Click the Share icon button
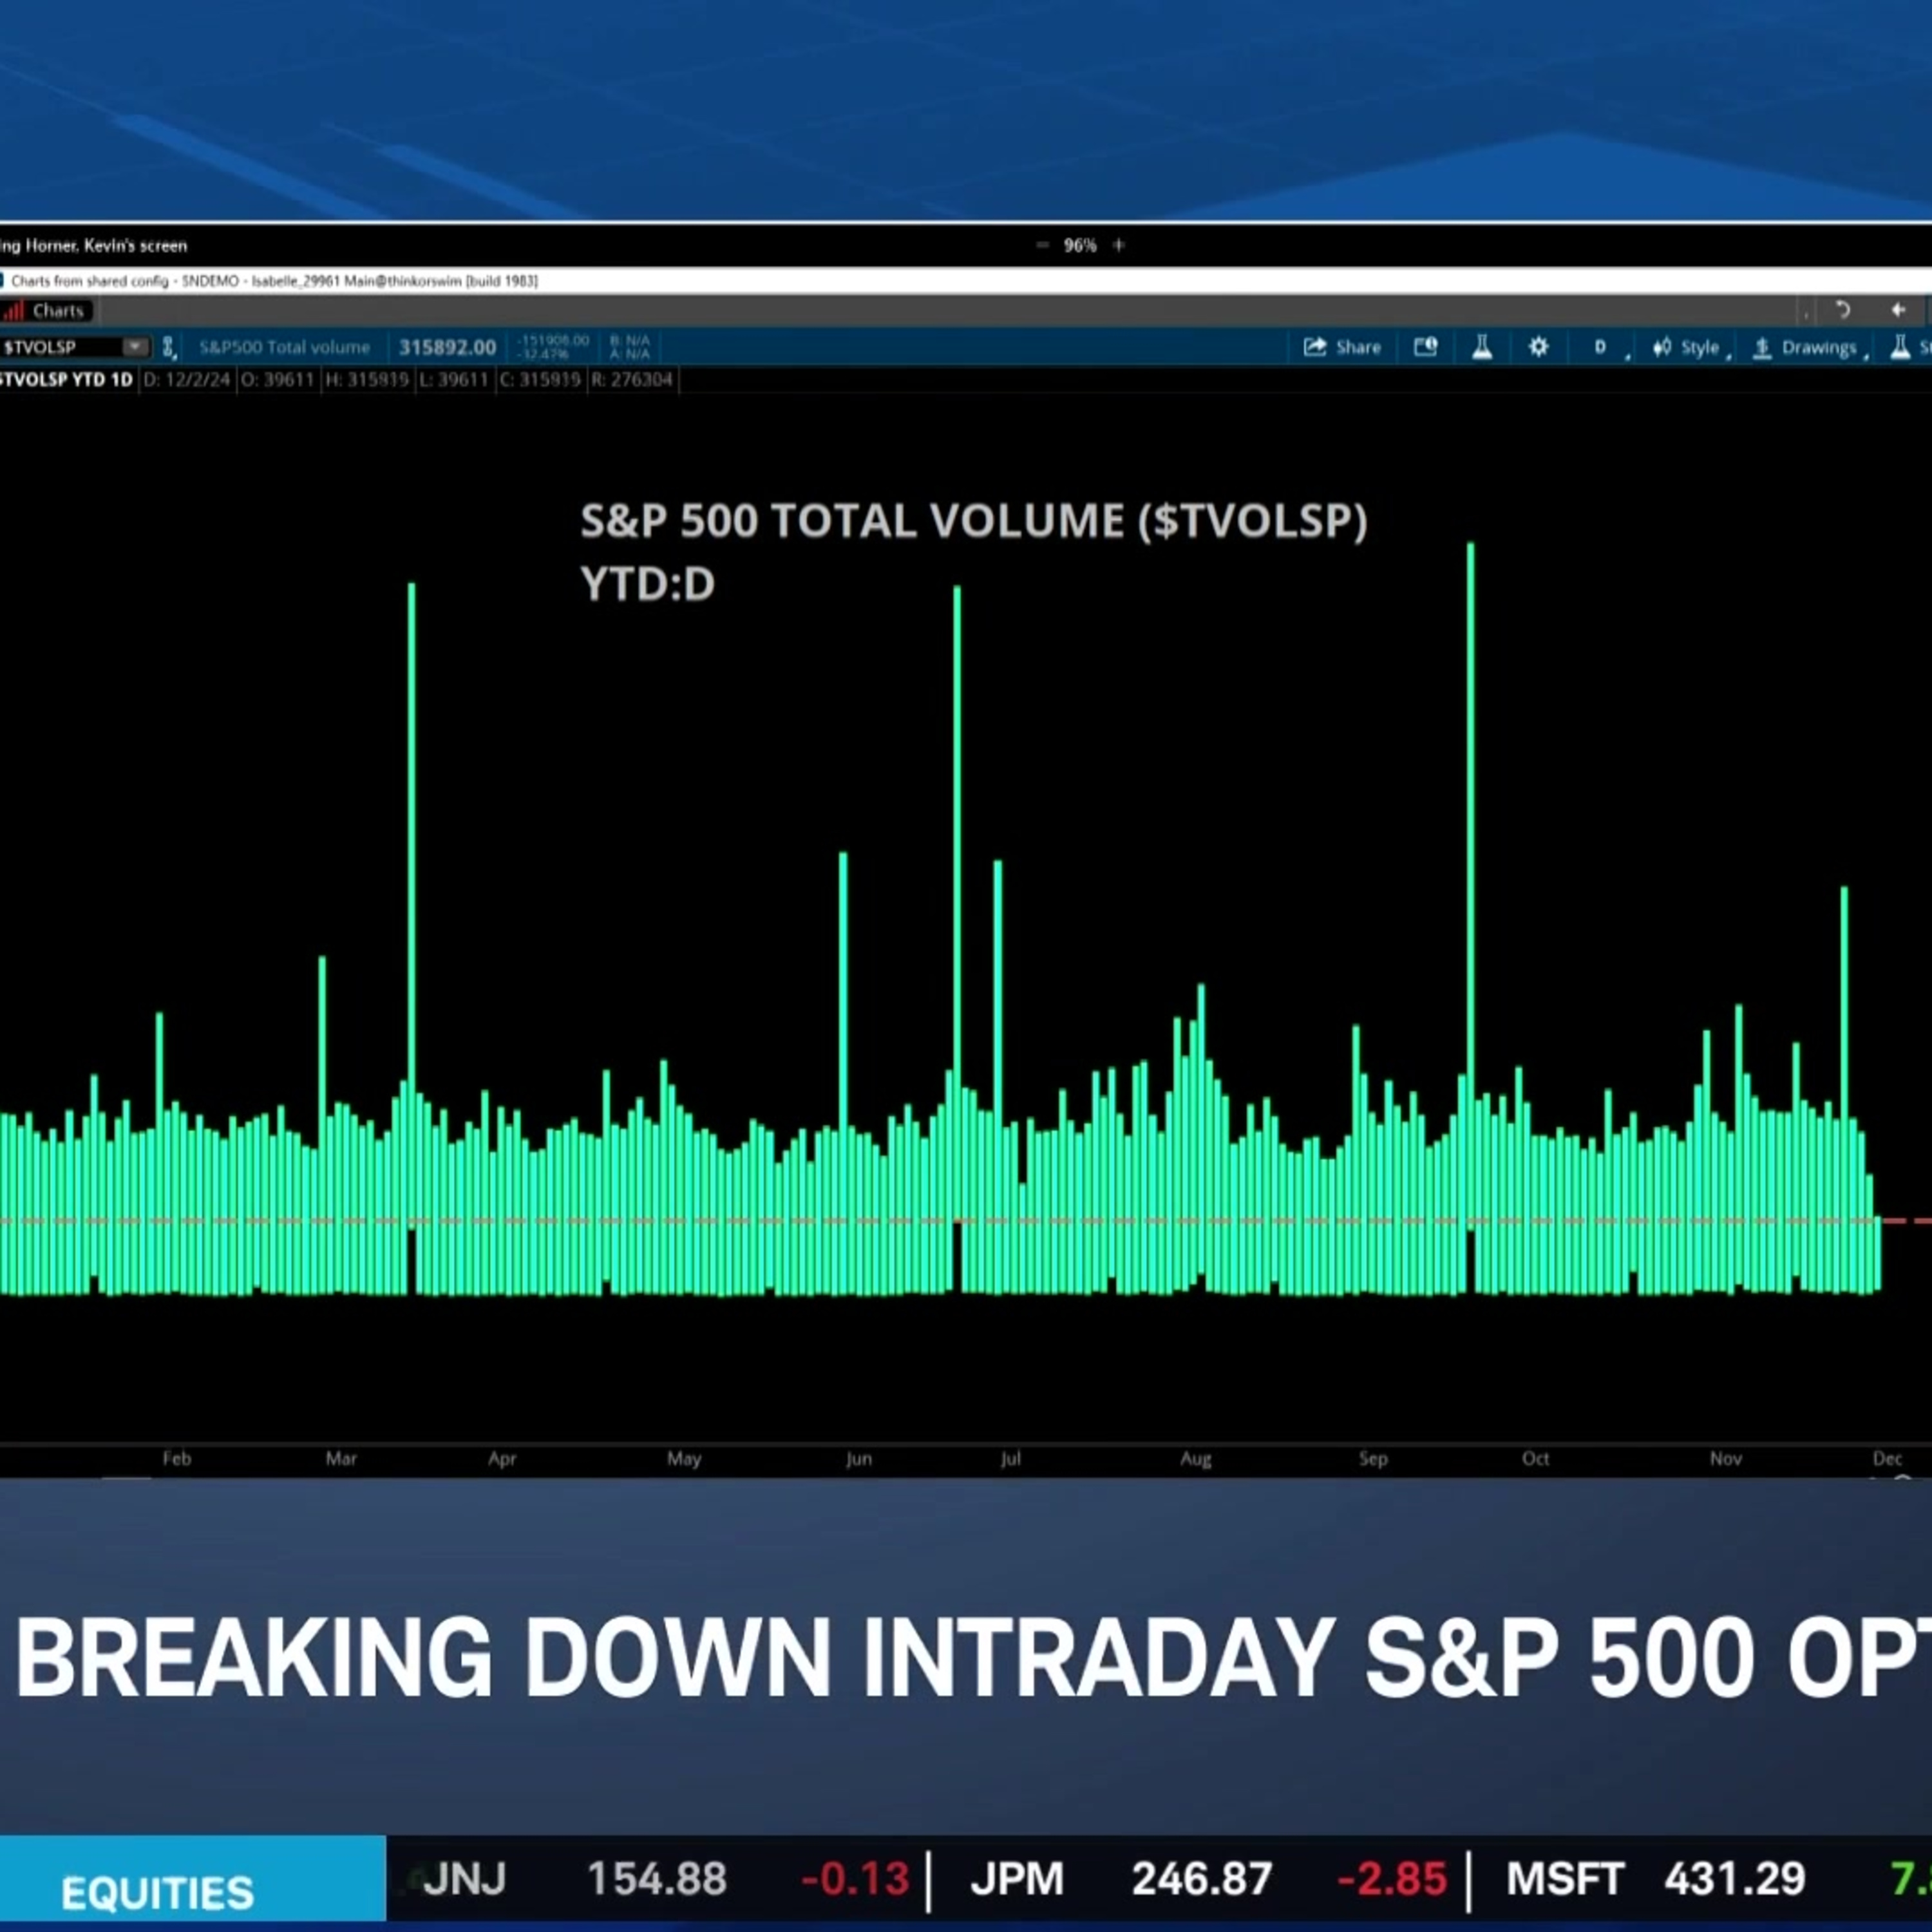This screenshot has height=1932, width=1932. 1342,347
